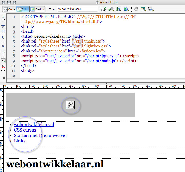This screenshot has height=172, width=185.
Task: Click the main.css link code on line 5
Action: (x=63, y=41)
